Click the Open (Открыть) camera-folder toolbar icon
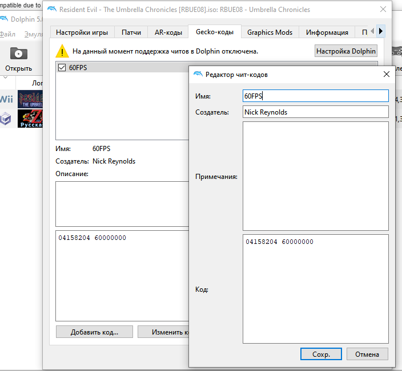This screenshot has height=371, width=402. (18, 54)
